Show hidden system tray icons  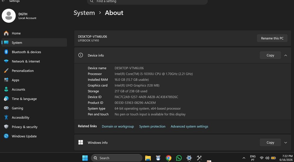tap(244, 158)
